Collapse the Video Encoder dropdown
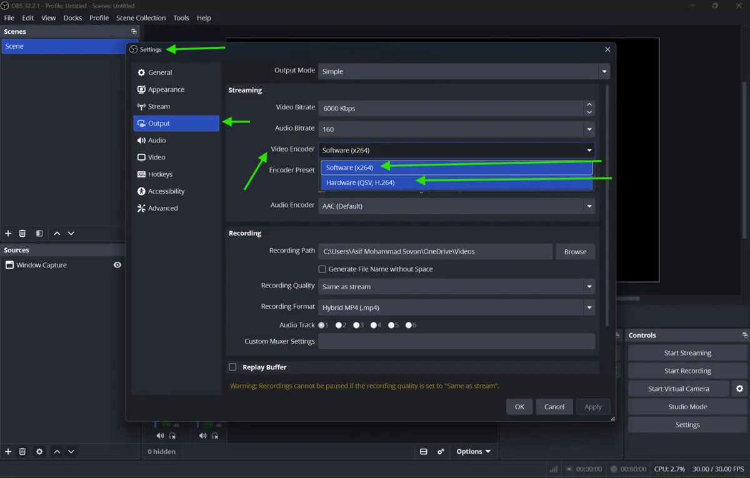This screenshot has width=750, height=478. [456, 150]
